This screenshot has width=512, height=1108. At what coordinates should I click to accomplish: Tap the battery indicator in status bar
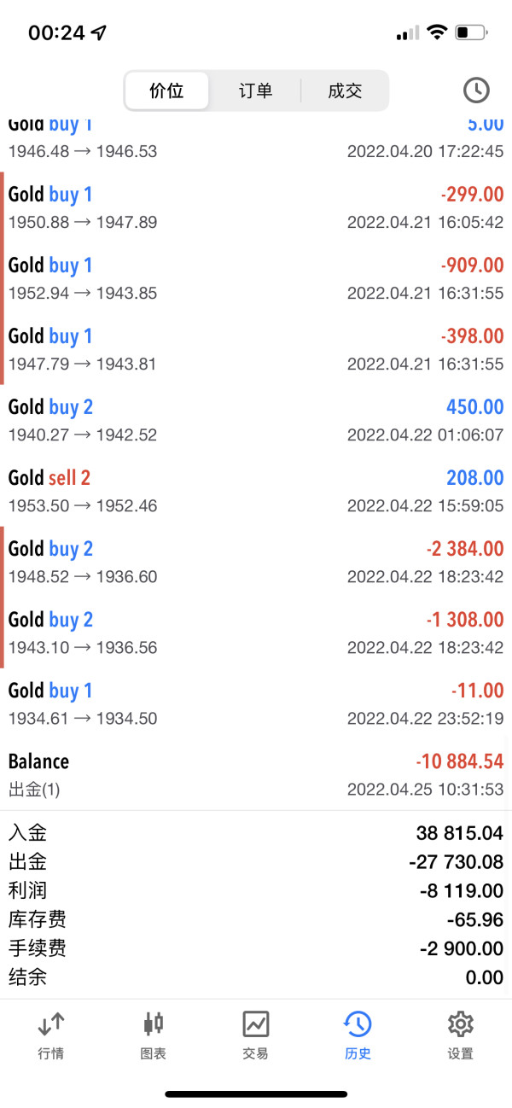click(x=471, y=33)
